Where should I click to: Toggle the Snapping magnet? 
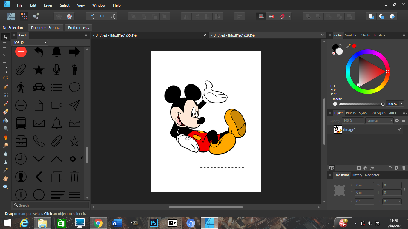point(282,16)
